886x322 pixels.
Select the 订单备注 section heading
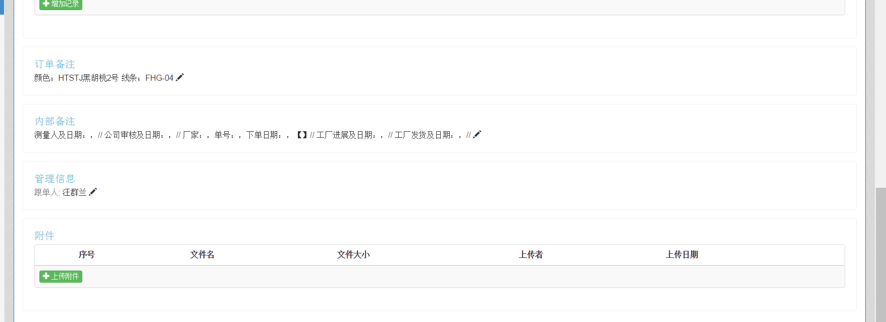(x=55, y=64)
